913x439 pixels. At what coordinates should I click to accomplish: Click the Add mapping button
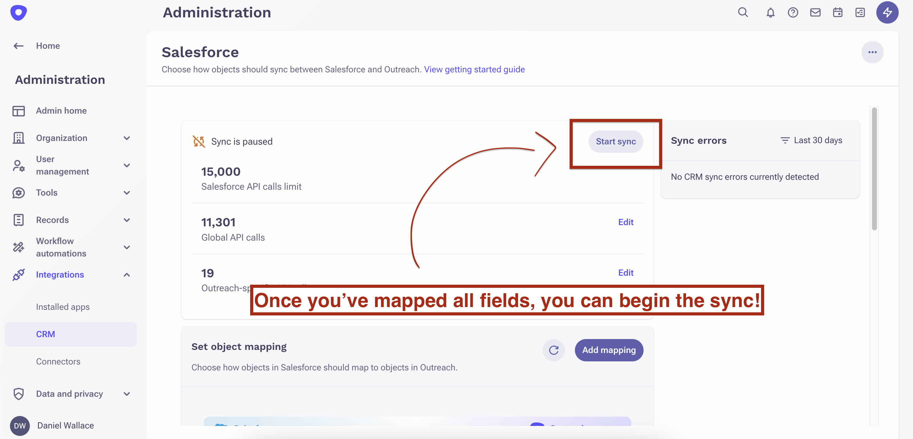coord(609,350)
